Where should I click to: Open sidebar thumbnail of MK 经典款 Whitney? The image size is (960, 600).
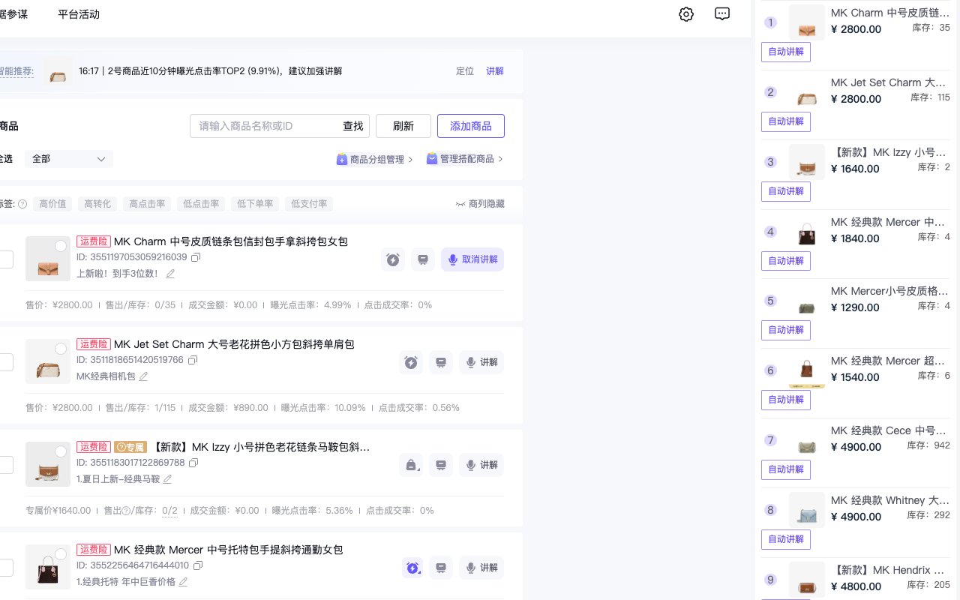coord(807,510)
